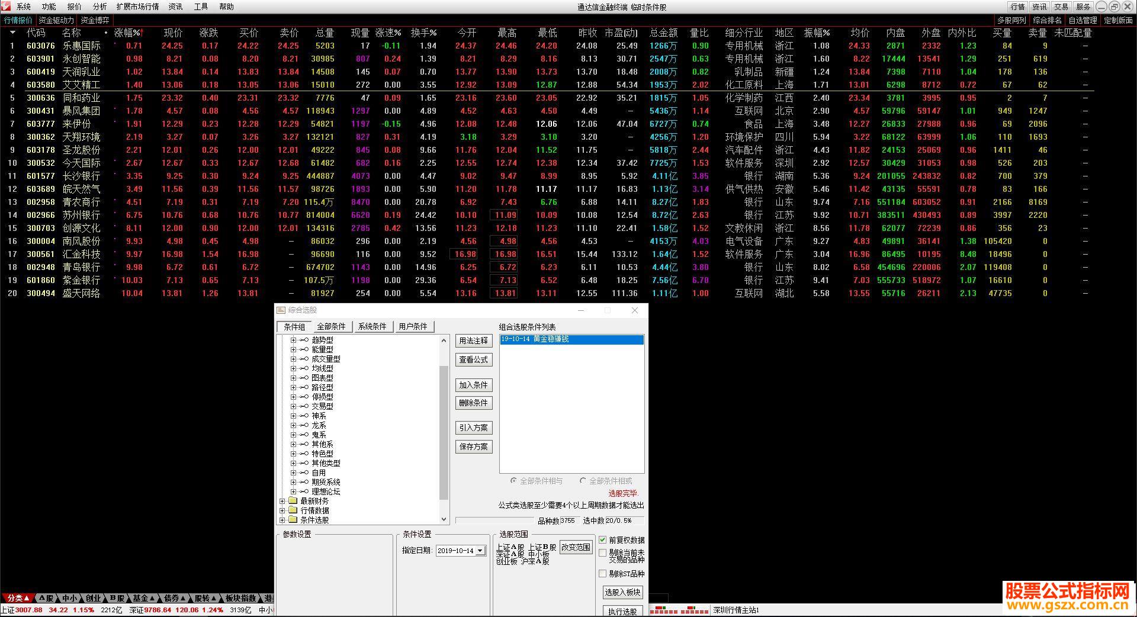This screenshot has height=617, width=1137.
Task: Click the condition icon beside 期货系统
Action: point(304,482)
